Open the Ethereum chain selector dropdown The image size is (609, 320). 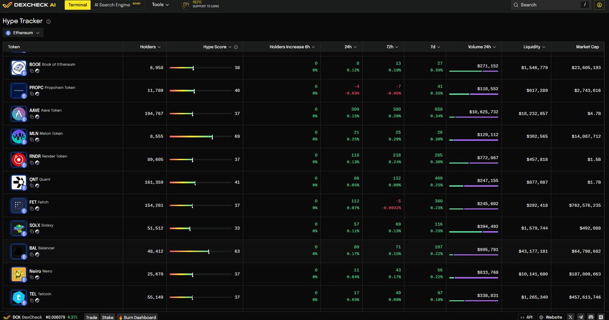click(x=23, y=32)
